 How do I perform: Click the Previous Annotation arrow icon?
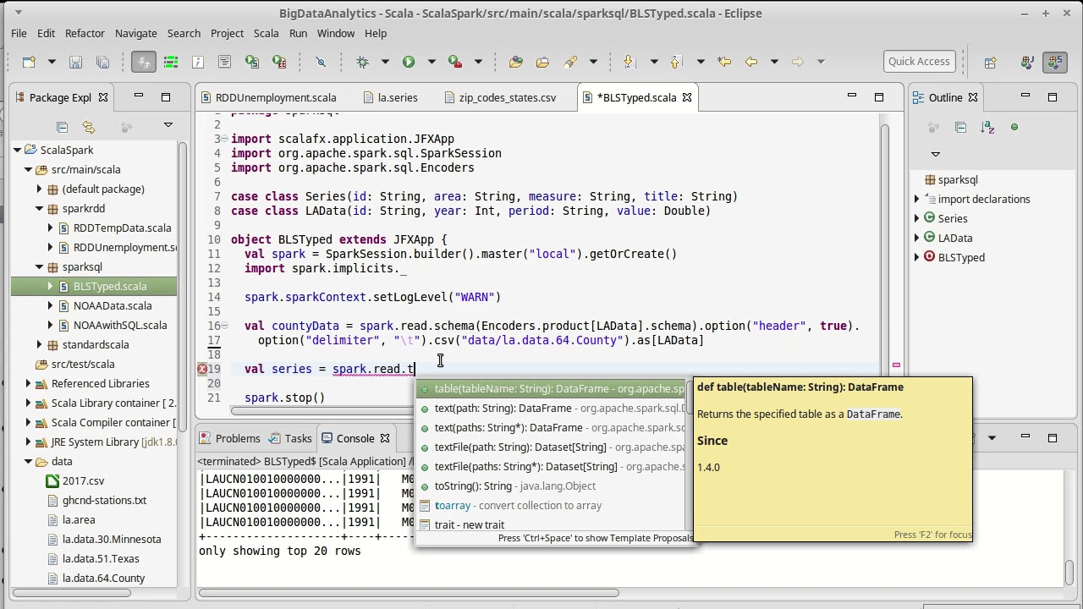pos(676,62)
